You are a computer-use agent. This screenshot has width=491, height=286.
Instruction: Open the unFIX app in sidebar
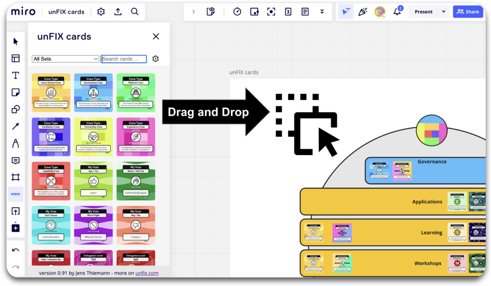(x=15, y=194)
